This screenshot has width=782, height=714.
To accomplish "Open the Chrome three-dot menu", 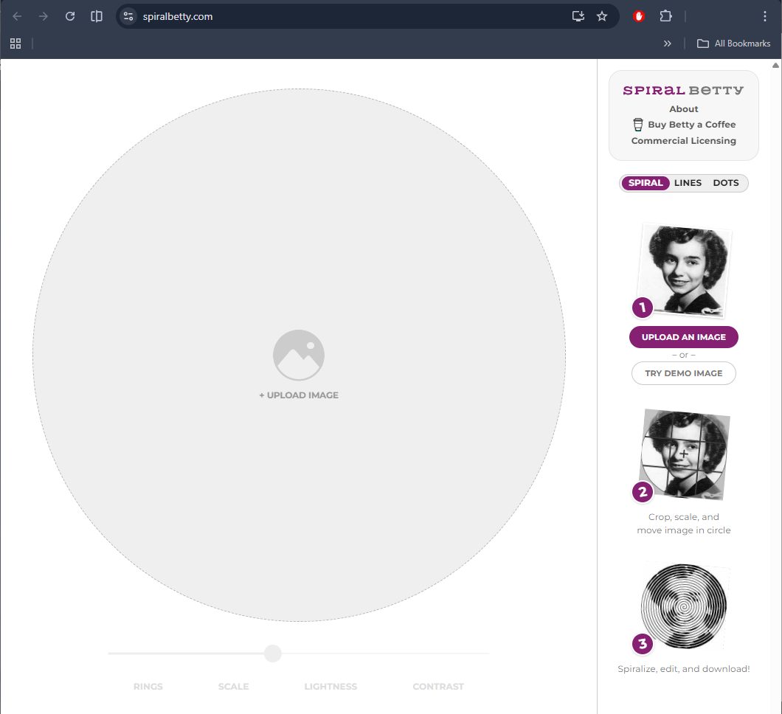I will 765,16.
